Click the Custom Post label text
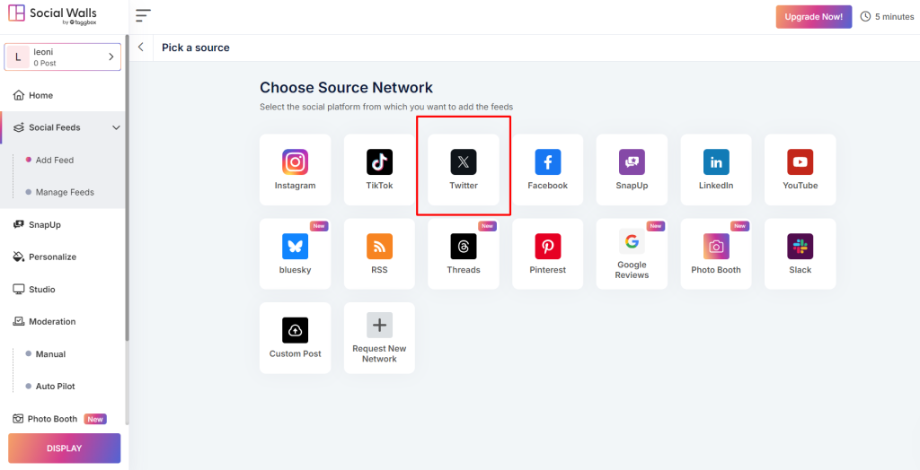Viewport: 920px width, 470px height. [295, 354]
